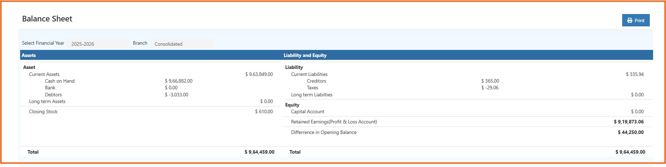Click the Long term Assets row
Screen dimensions: 666x167
click(x=47, y=101)
